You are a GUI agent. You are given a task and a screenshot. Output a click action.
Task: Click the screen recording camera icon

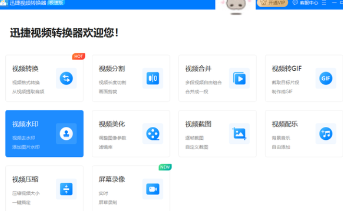[152, 189]
